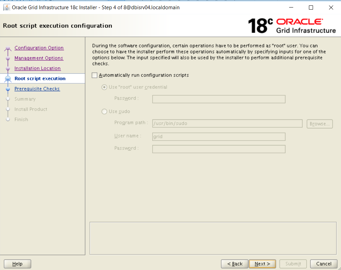This screenshot has width=341, height=270.
Task: Click Browse button for program path
Action: [320, 124]
